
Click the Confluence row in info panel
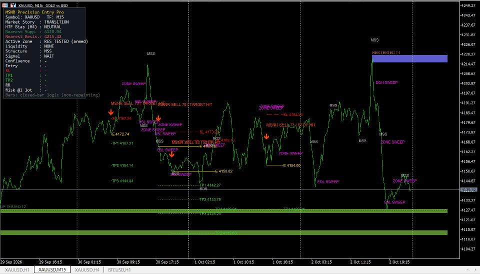pyautogui.click(x=26, y=61)
